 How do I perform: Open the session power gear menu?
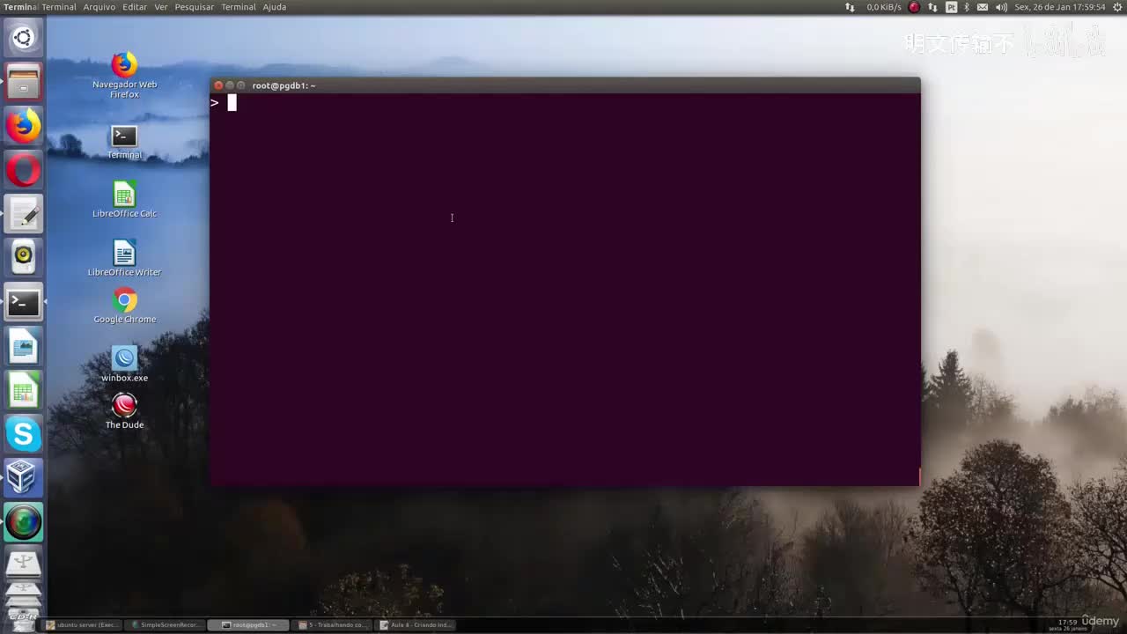tap(1116, 7)
